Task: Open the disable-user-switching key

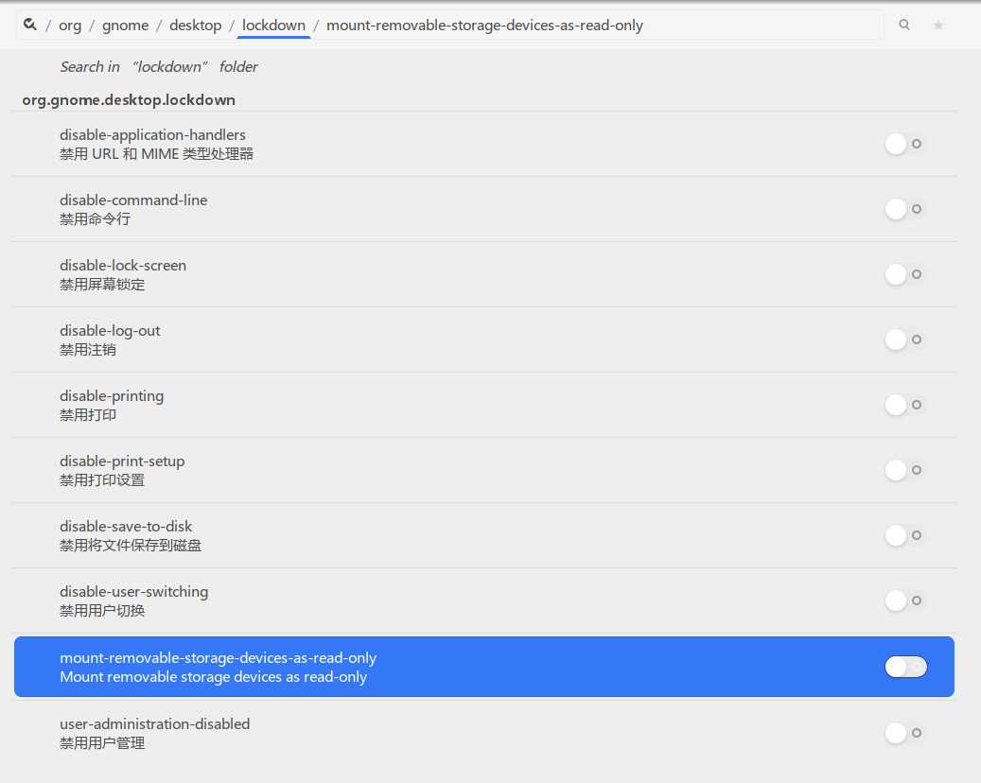Action: pos(484,600)
